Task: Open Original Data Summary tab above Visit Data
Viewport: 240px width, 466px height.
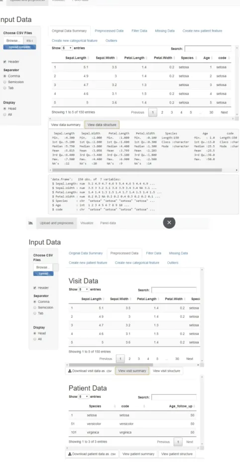Action: tap(86, 253)
